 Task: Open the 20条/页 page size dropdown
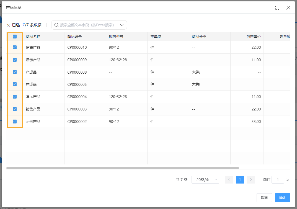pos(205,180)
